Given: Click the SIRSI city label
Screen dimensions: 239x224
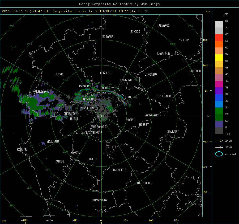Looking at the screenshot, I should point(60,161).
